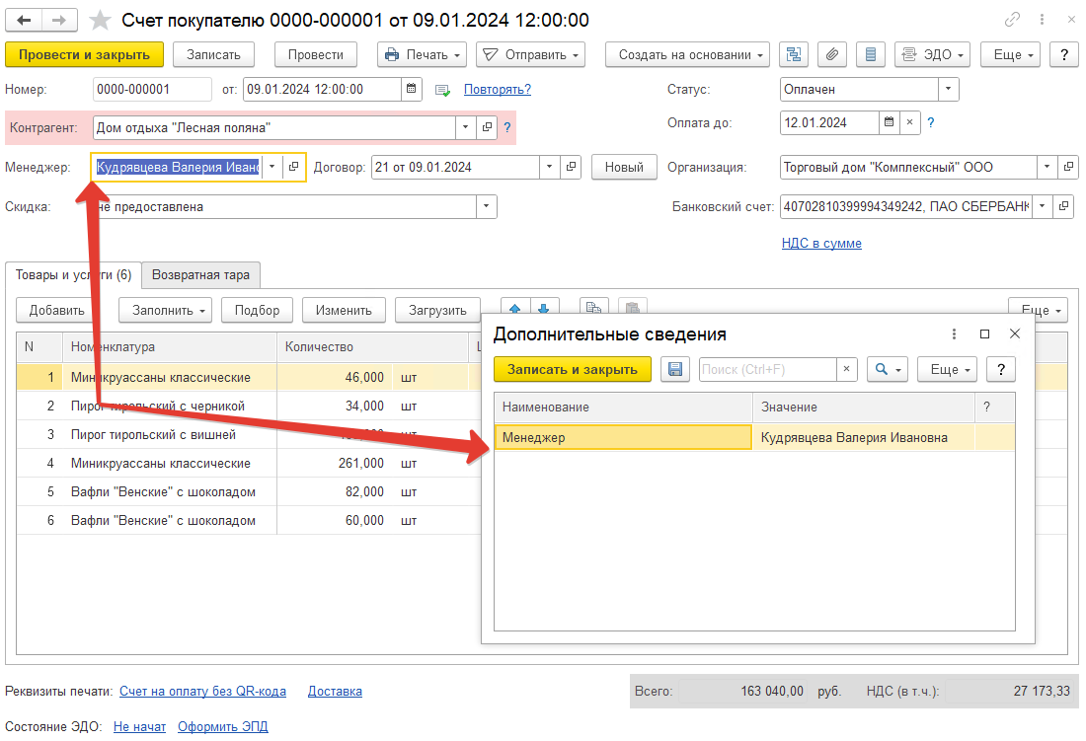Expand the Скидка dropdown list
This screenshot has width=1086, height=741.
486,207
